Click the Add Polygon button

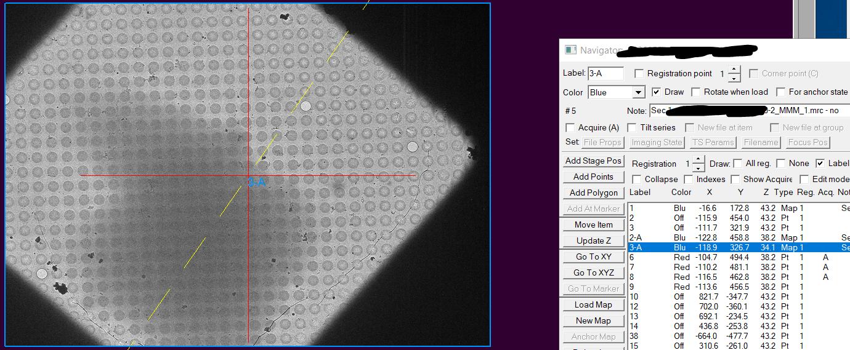594,193
